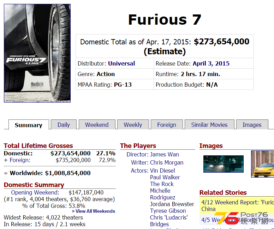Open James Wan director link
274x229 pixels.
164,154
